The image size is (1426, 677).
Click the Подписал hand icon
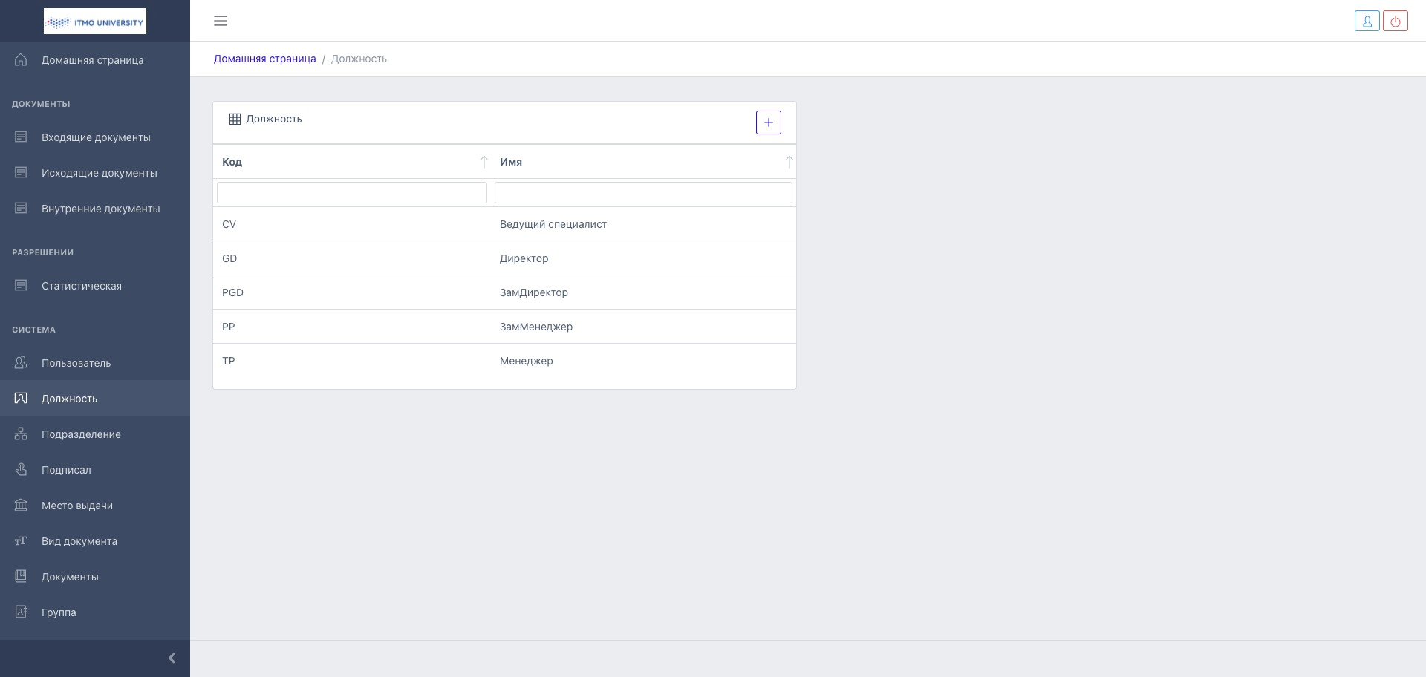tap(21, 470)
